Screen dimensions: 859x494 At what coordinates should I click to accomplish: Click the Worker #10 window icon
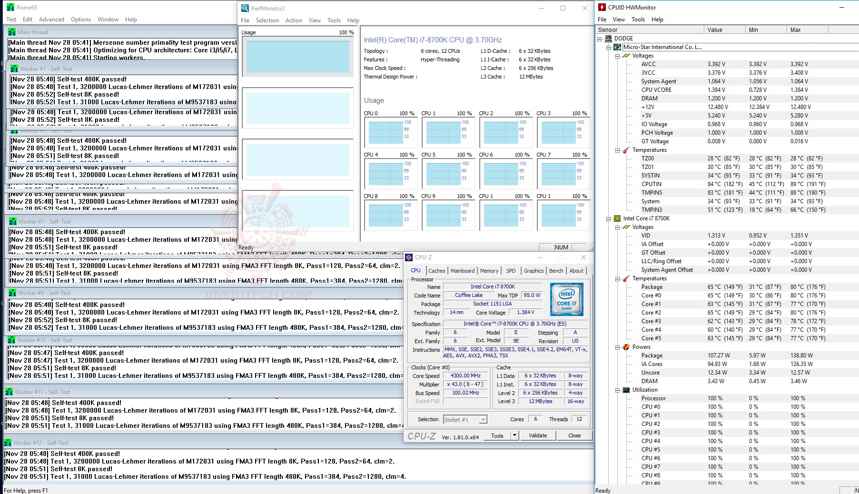pyautogui.click(x=11, y=340)
